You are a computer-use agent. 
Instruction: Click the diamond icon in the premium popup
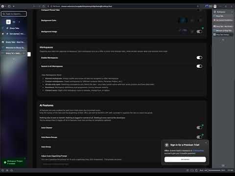166,145
